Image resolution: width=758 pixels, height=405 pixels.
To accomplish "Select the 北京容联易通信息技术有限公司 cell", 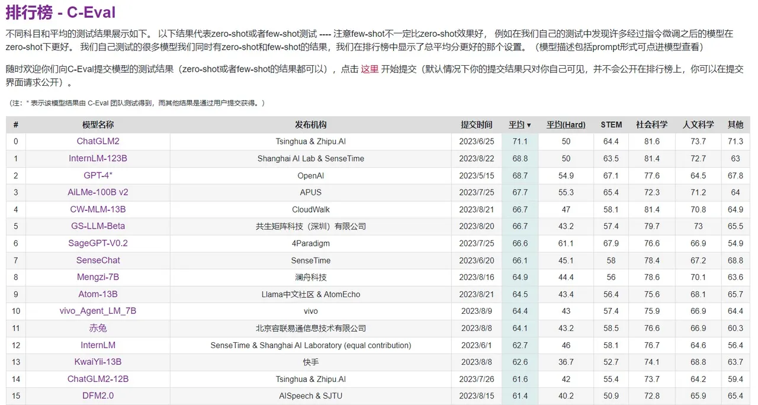I will [311, 328].
